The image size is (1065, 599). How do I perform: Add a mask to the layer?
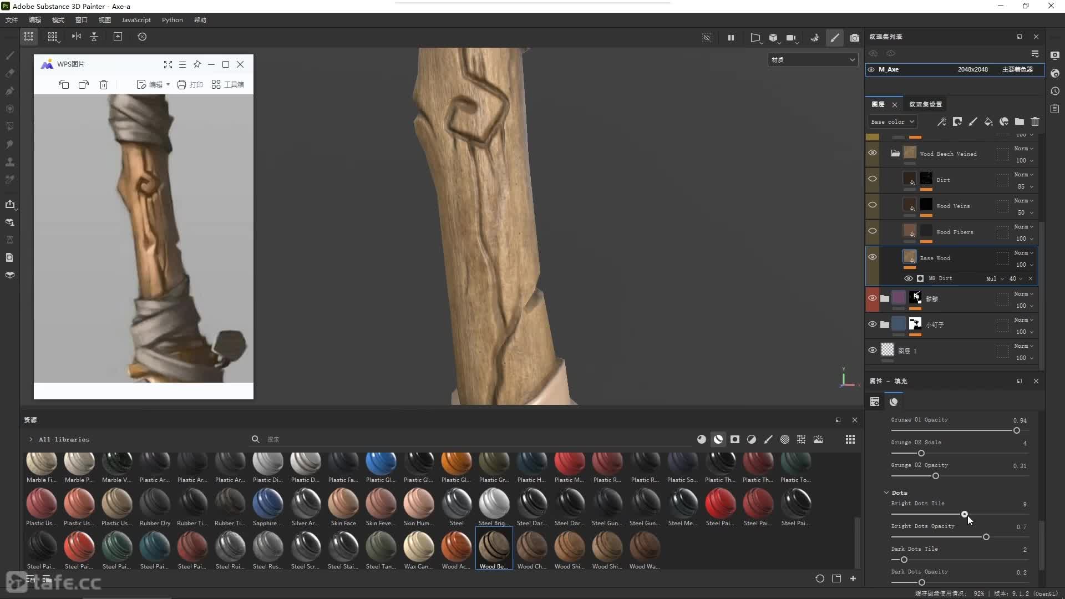[957, 122]
